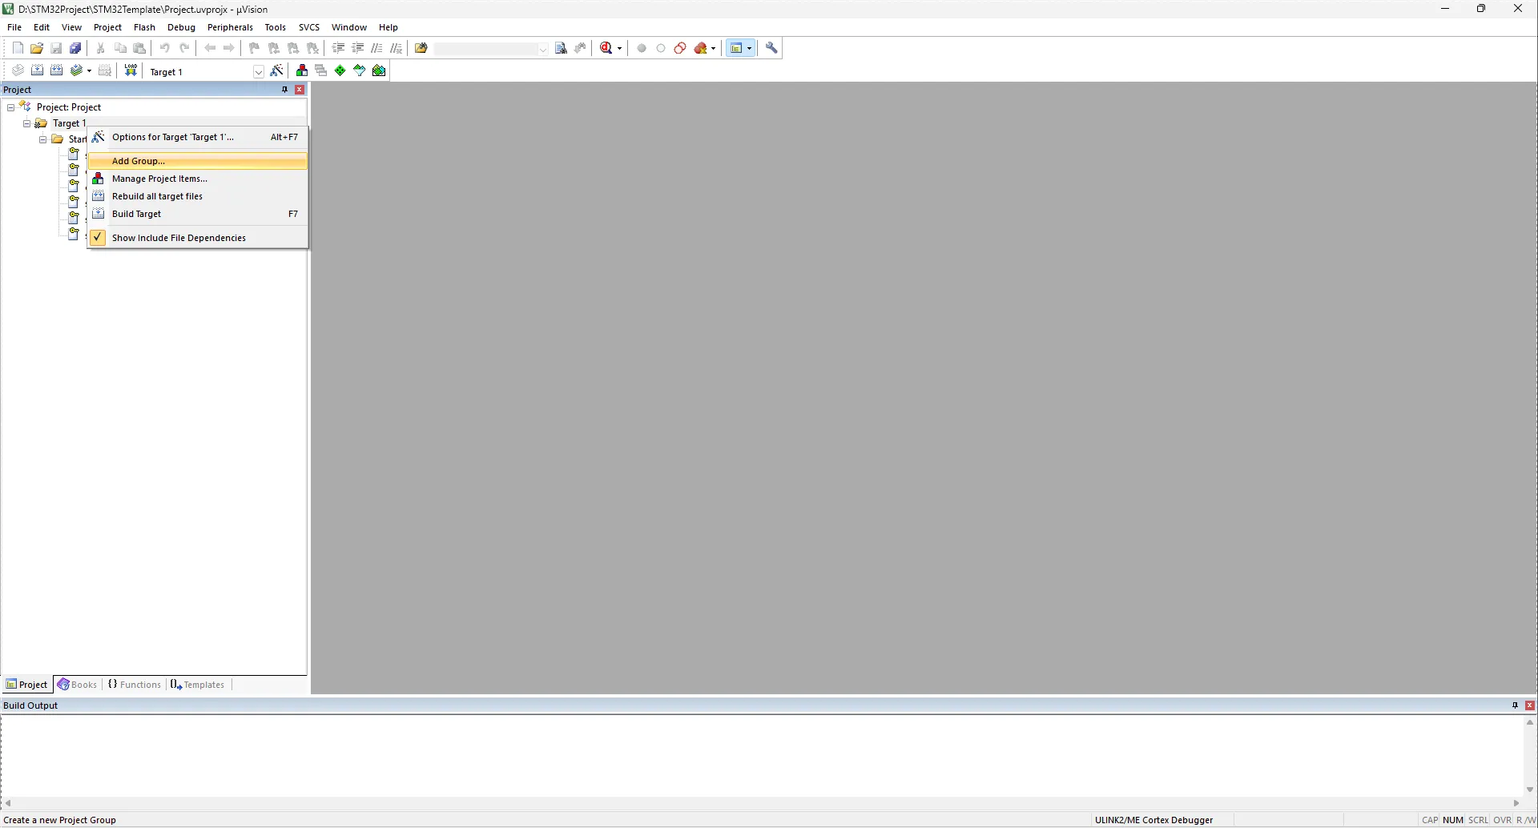The image size is (1538, 828).
Task: Click the Insert Bookmark flag icon
Action: point(255,48)
